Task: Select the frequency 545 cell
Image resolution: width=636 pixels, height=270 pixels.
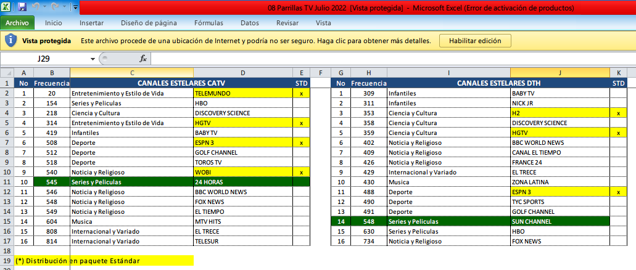Action: (x=52, y=182)
